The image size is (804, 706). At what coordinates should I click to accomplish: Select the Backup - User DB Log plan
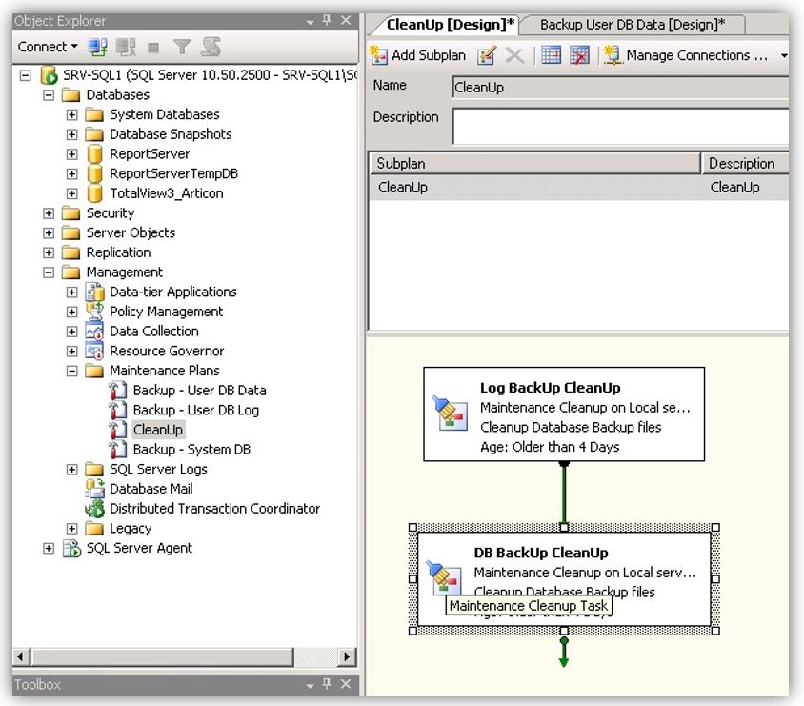point(196,411)
